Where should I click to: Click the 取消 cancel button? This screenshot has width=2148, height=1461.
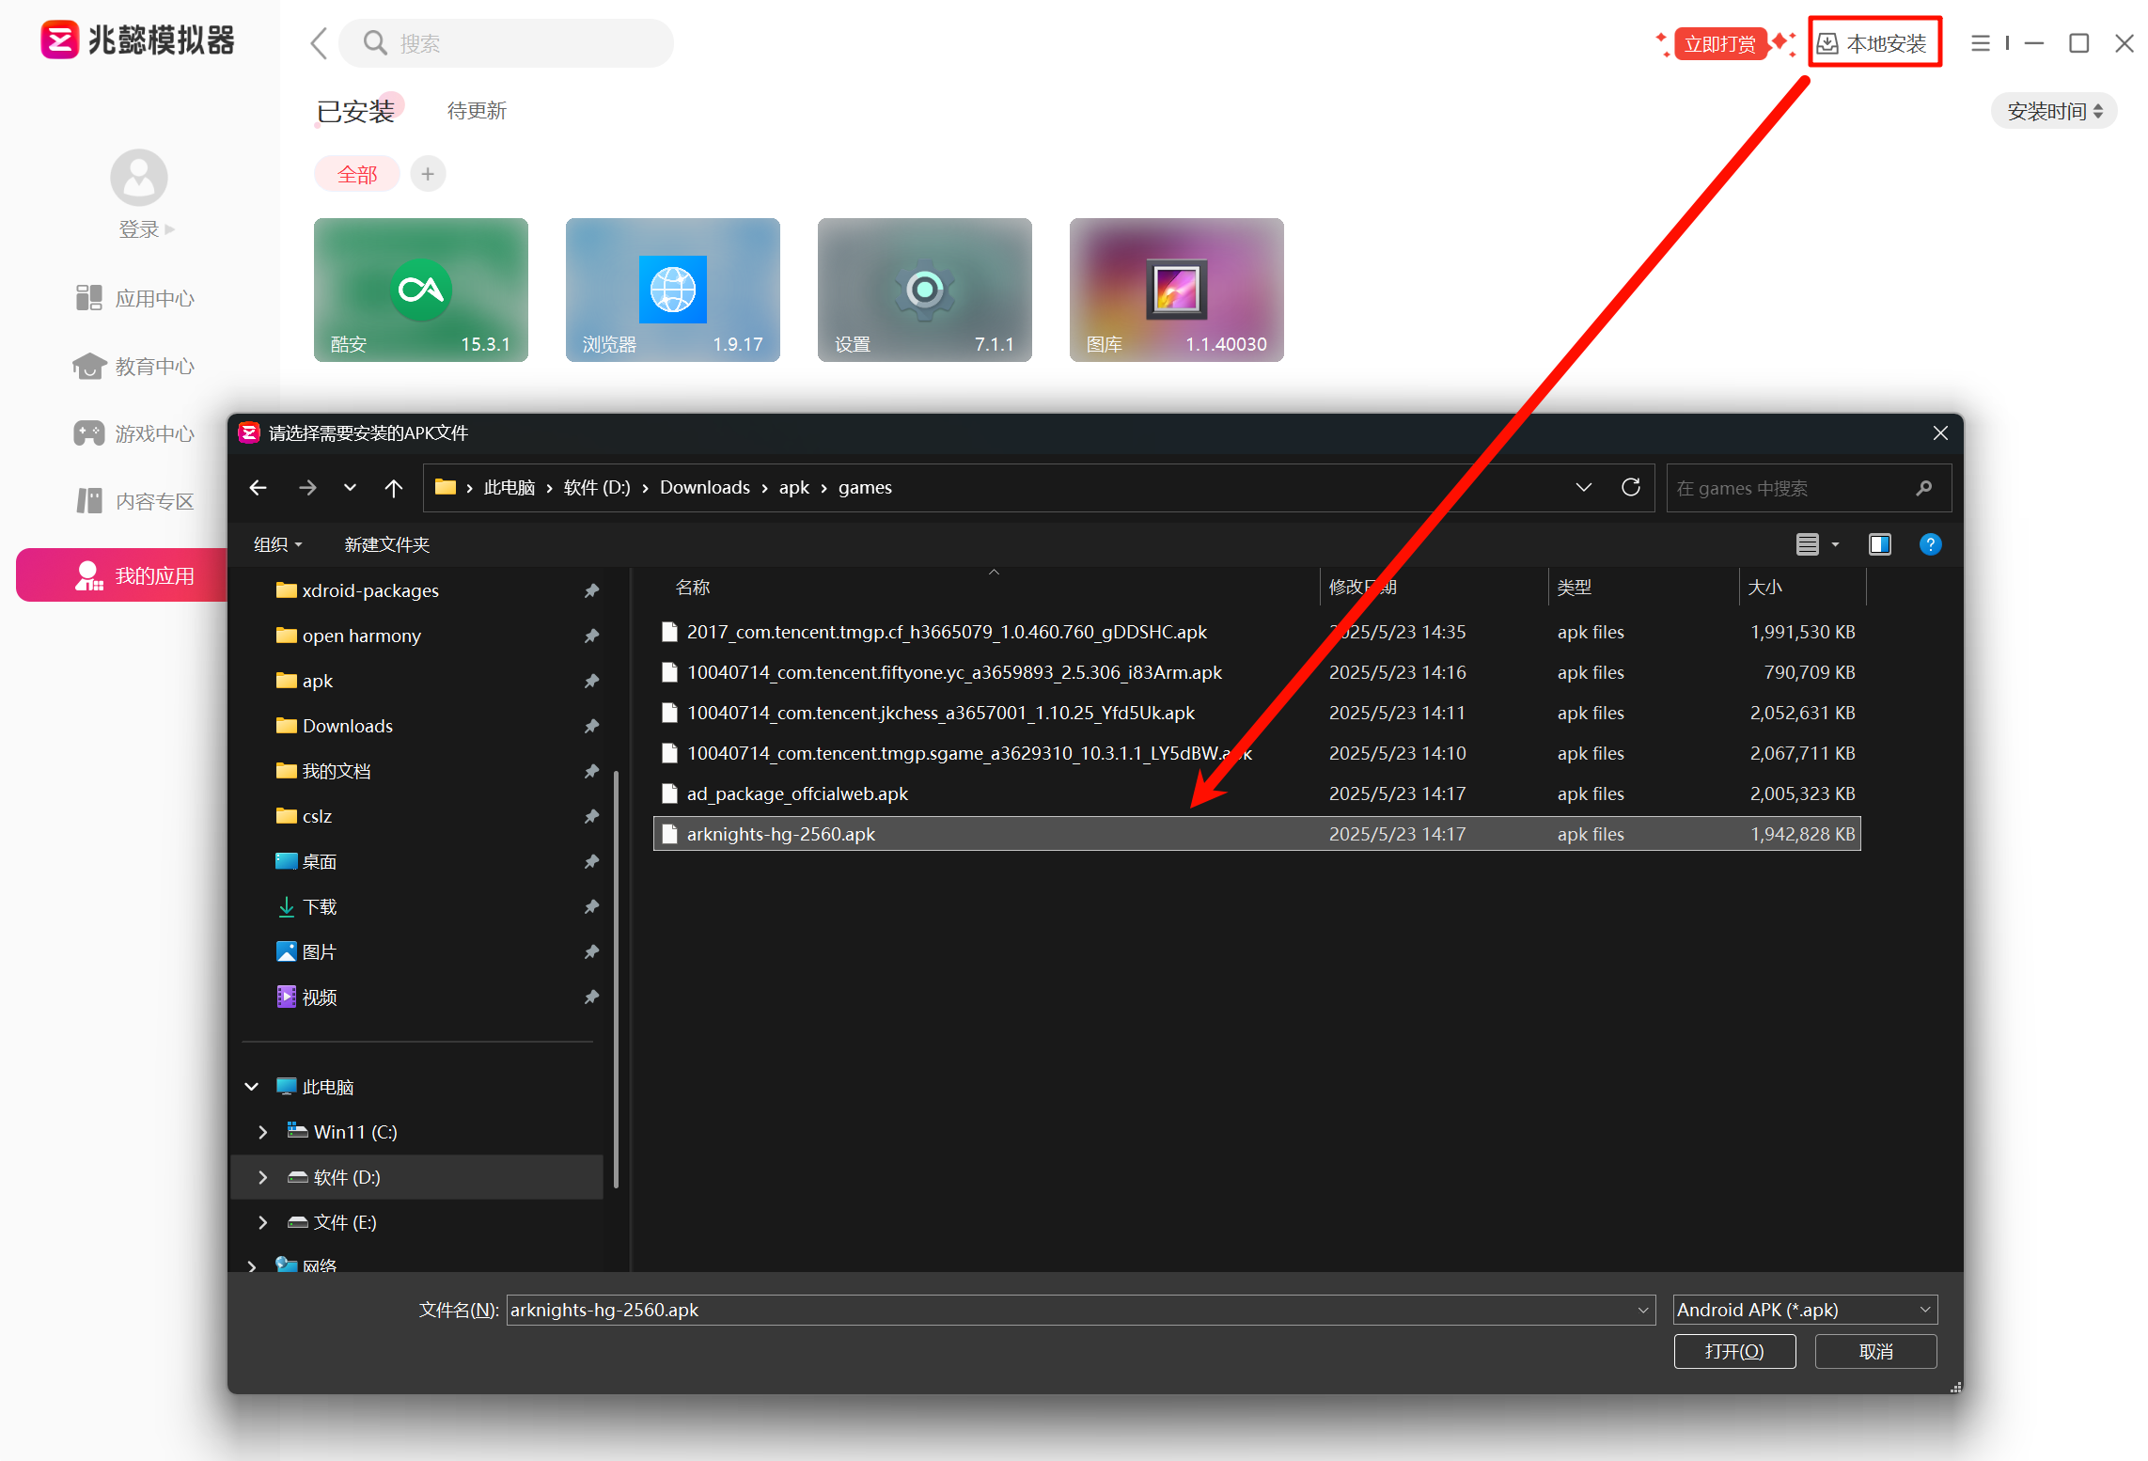point(1875,1351)
